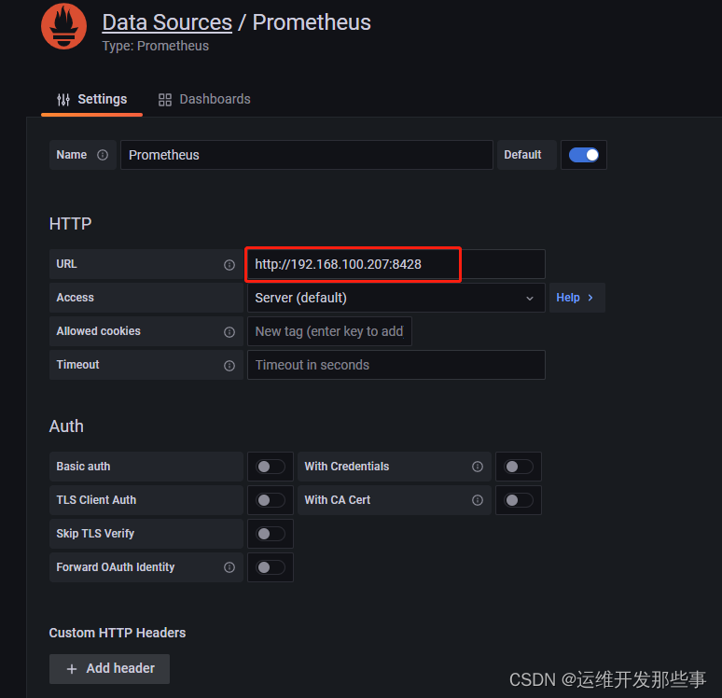Open the Help link next to Access

pos(577,298)
